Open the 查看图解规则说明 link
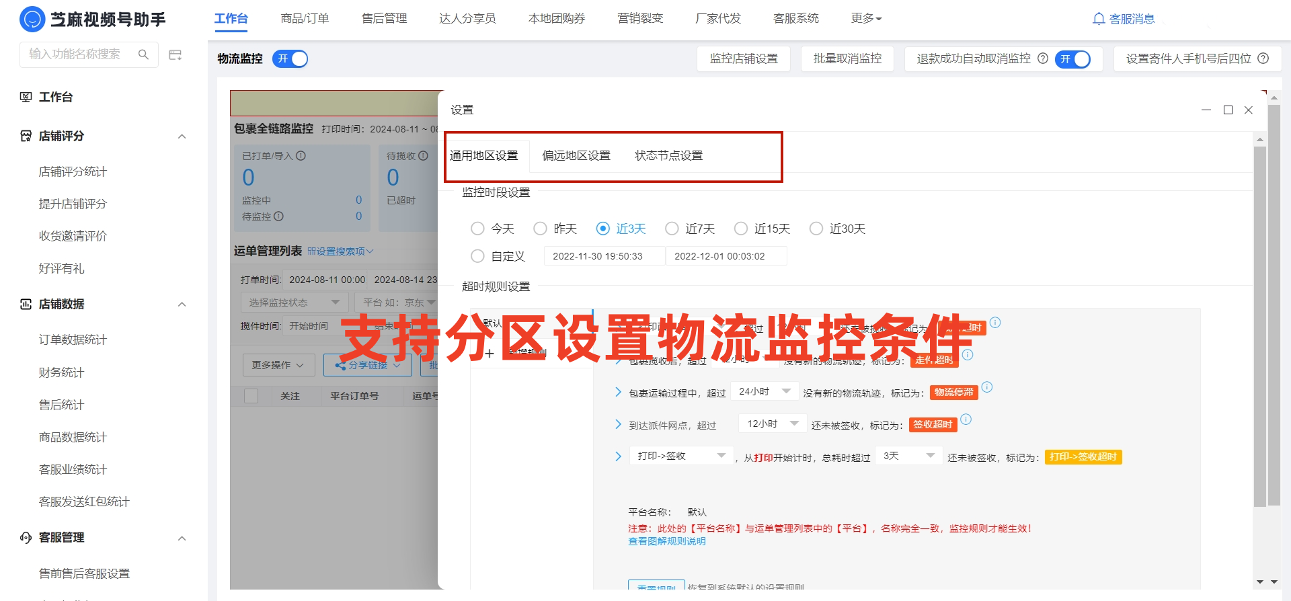The height and width of the screenshot is (601, 1291). pos(667,541)
